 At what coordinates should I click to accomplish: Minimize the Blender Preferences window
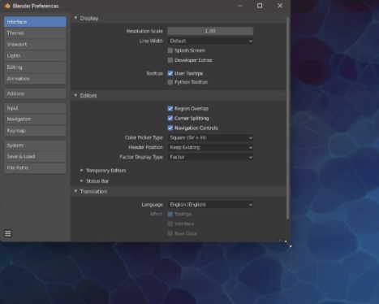240,6
